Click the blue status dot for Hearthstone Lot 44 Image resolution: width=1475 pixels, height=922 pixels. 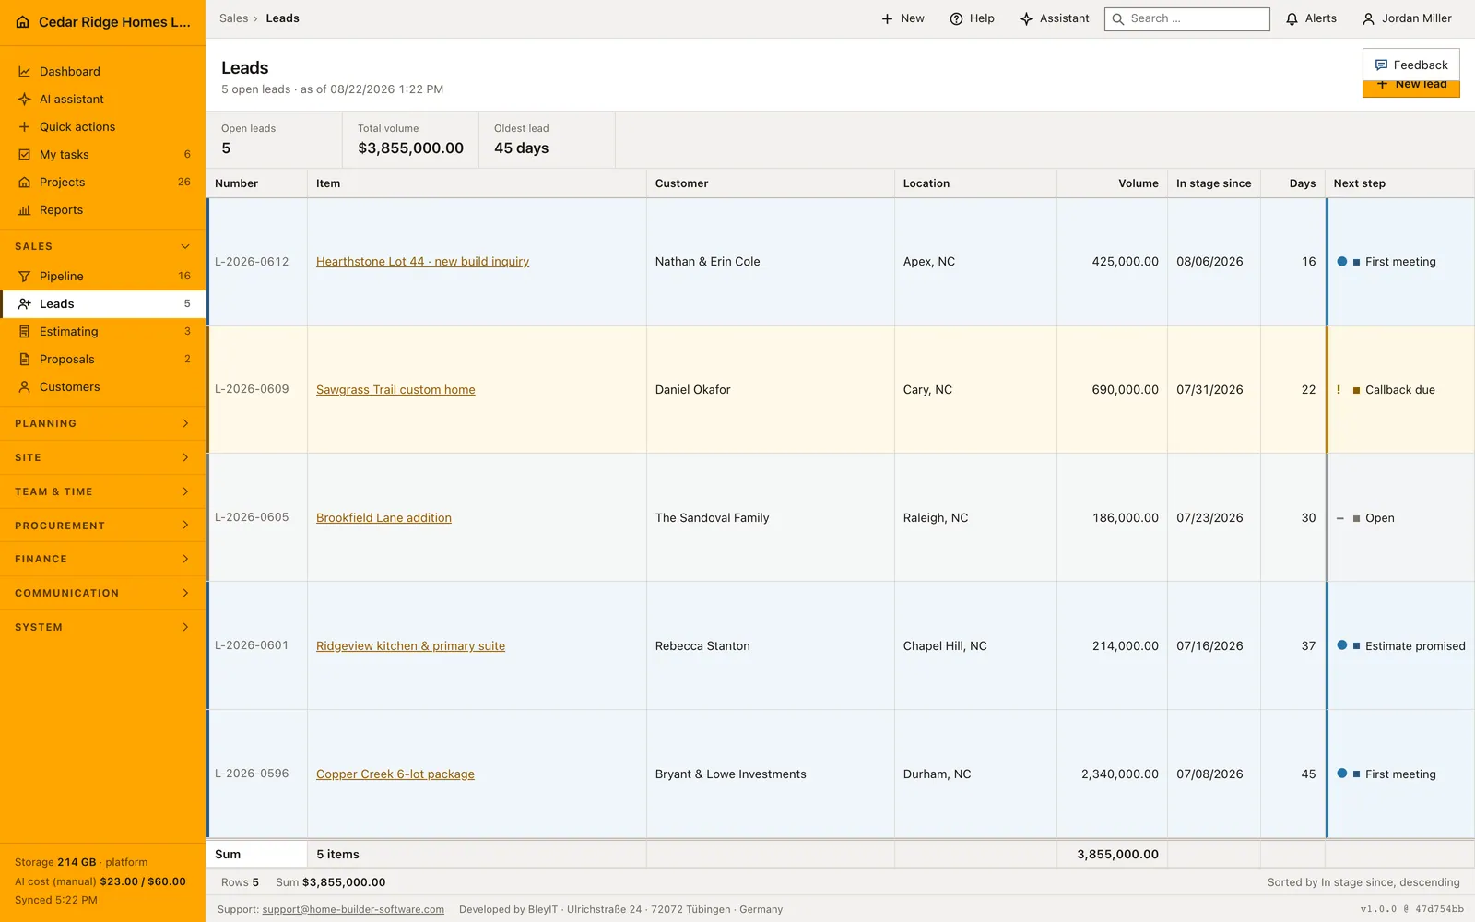pos(1342,262)
